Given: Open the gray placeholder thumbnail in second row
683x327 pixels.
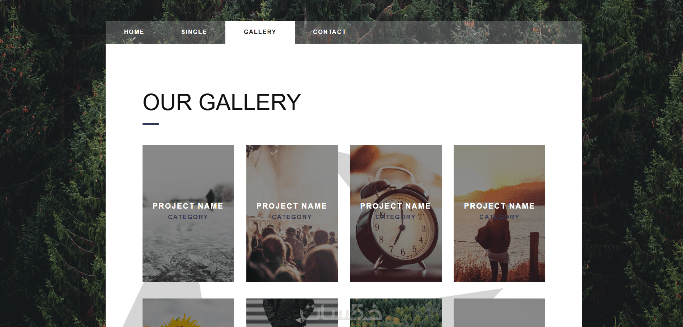Looking at the screenshot, I should point(499,313).
